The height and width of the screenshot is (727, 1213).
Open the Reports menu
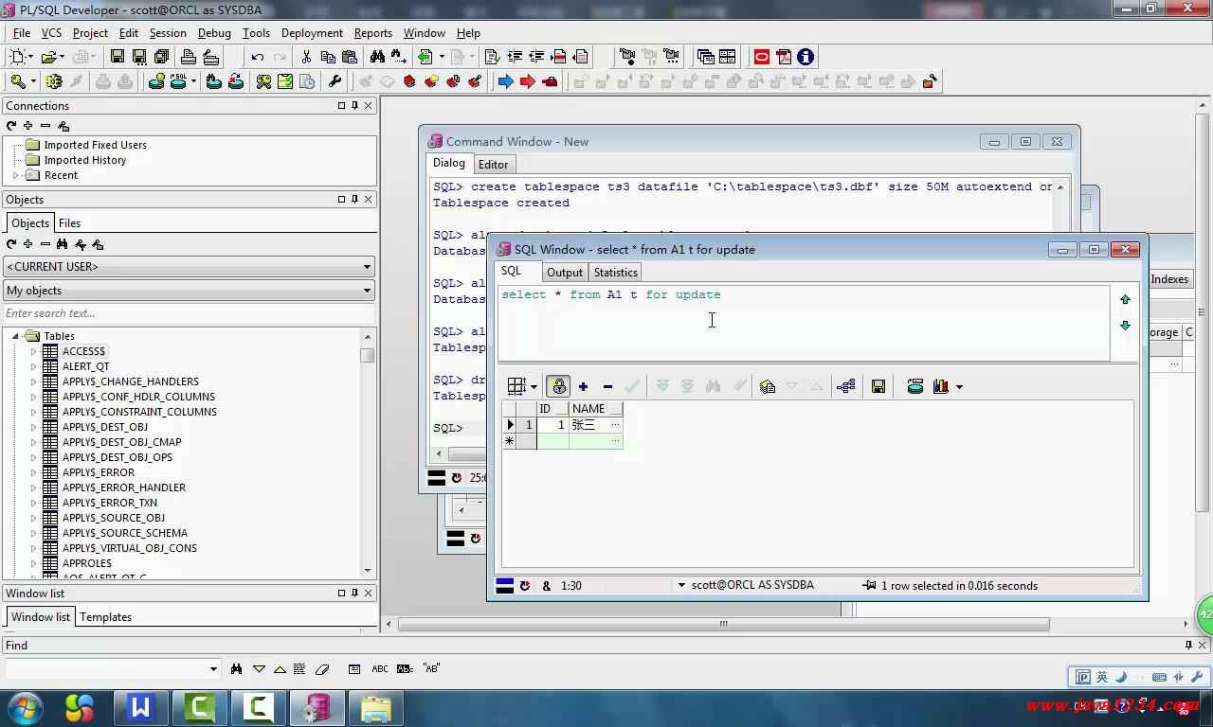point(372,33)
